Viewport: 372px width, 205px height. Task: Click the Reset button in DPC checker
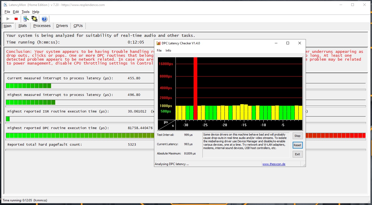point(297,145)
